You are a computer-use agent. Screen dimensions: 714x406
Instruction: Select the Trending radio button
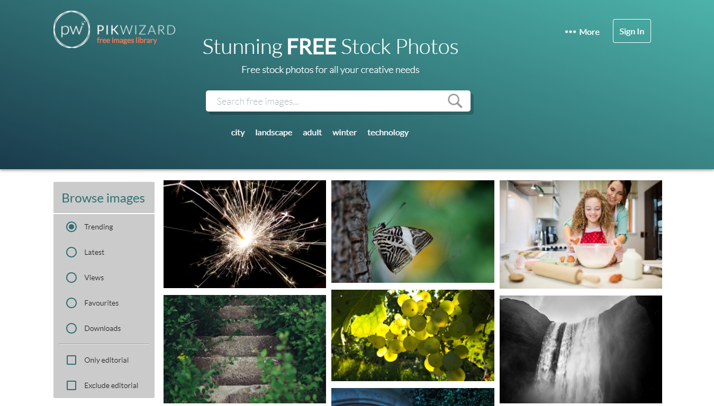71,227
